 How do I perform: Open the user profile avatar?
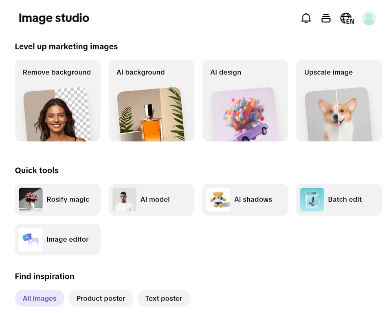coord(369,18)
